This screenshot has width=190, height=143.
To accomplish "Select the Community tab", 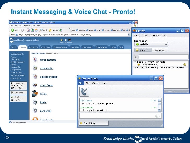I will 33,47.
